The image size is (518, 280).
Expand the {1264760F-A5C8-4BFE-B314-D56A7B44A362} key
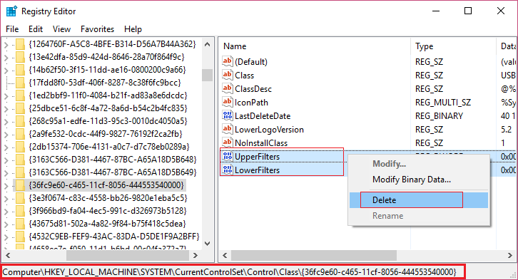pos(6,44)
